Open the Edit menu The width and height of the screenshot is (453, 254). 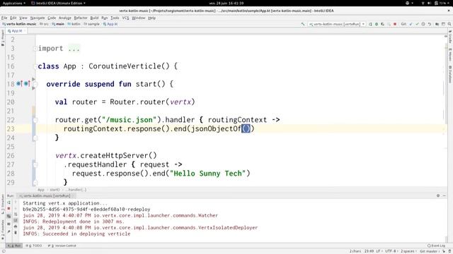point(13,18)
